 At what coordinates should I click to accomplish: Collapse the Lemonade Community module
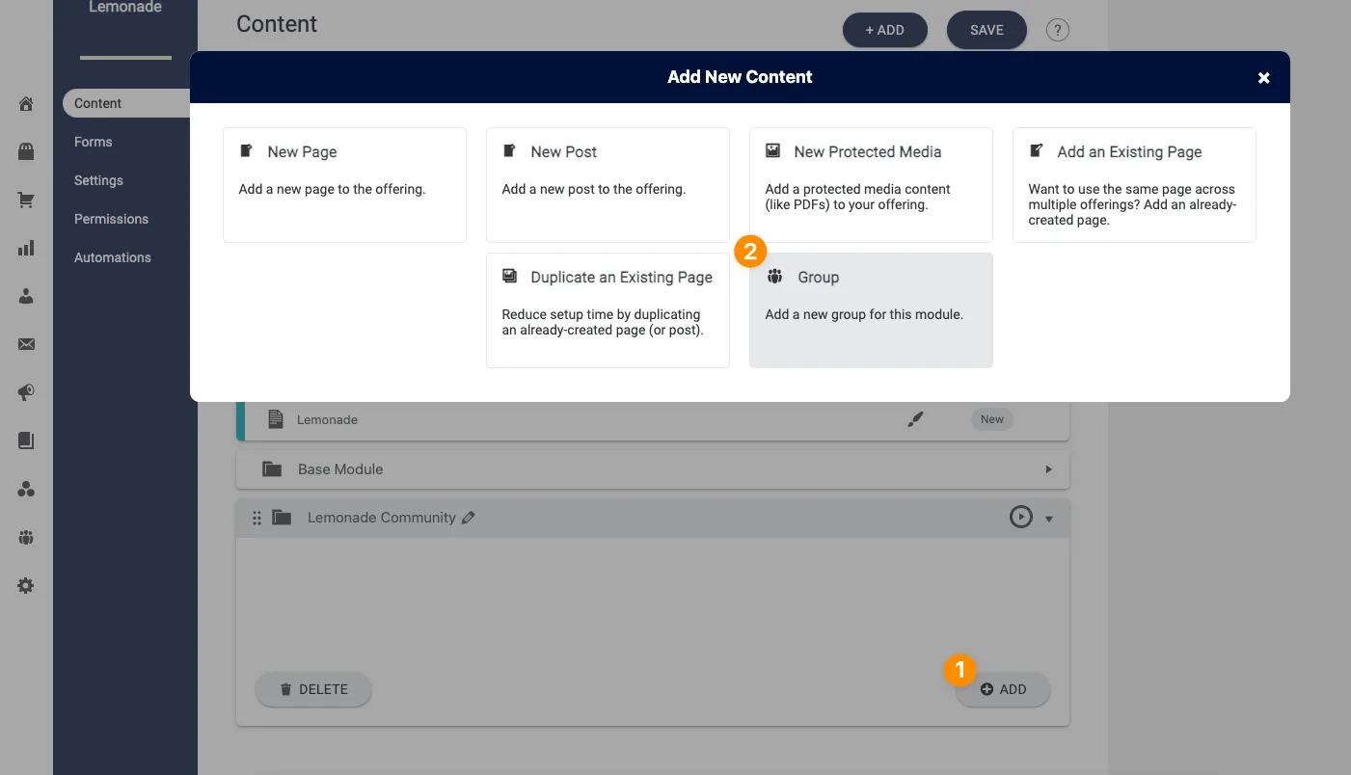(x=1049, y=520)
